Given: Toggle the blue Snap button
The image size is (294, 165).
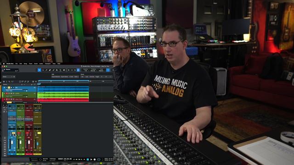Looking at the screenshot, I should 108,70.
